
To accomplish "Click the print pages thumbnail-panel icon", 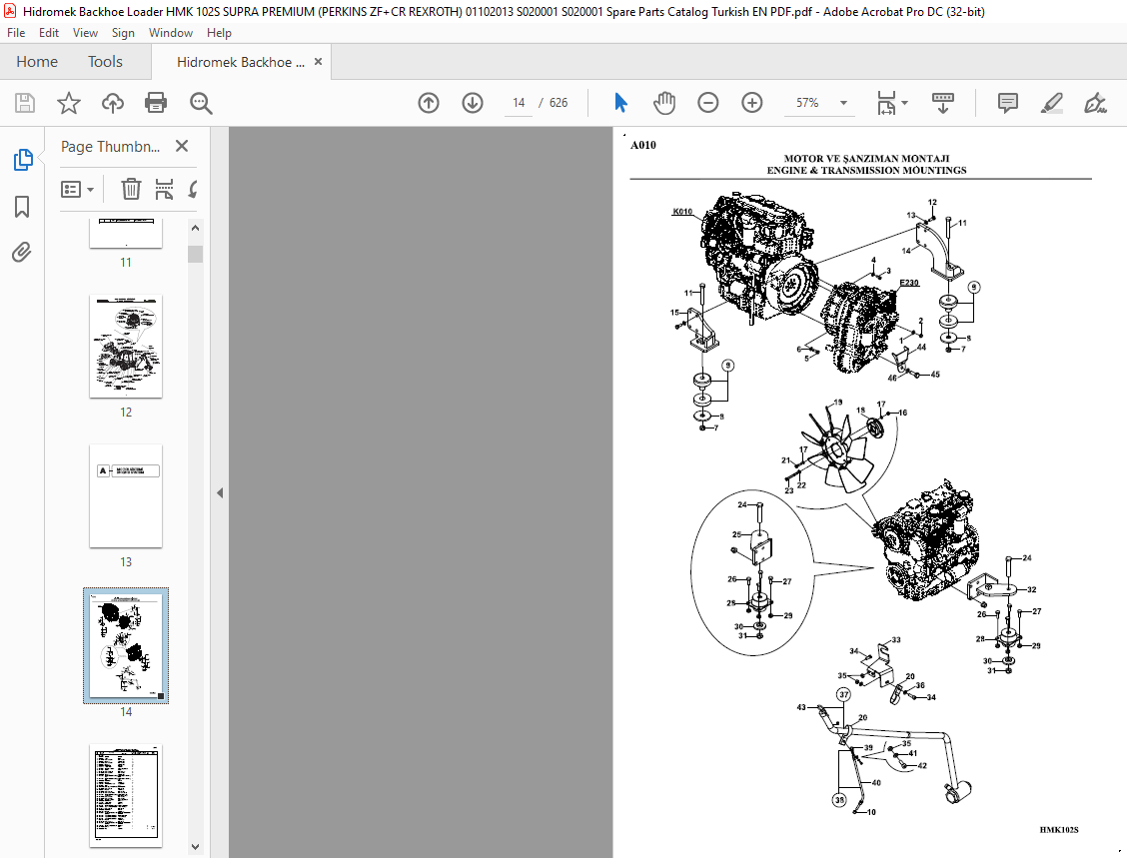I will pyautogui.click(x=164, y=189).
